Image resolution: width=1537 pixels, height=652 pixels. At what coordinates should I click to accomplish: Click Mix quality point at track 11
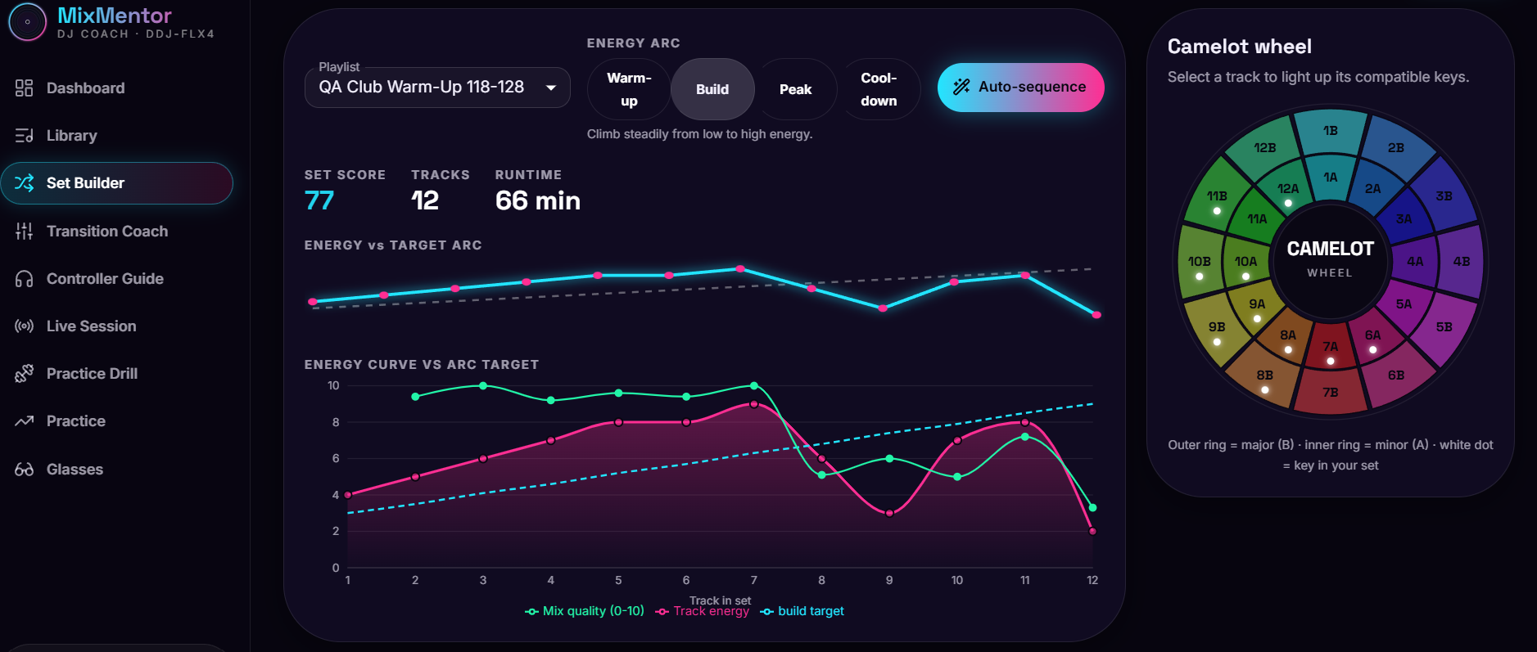point(1025,437)
